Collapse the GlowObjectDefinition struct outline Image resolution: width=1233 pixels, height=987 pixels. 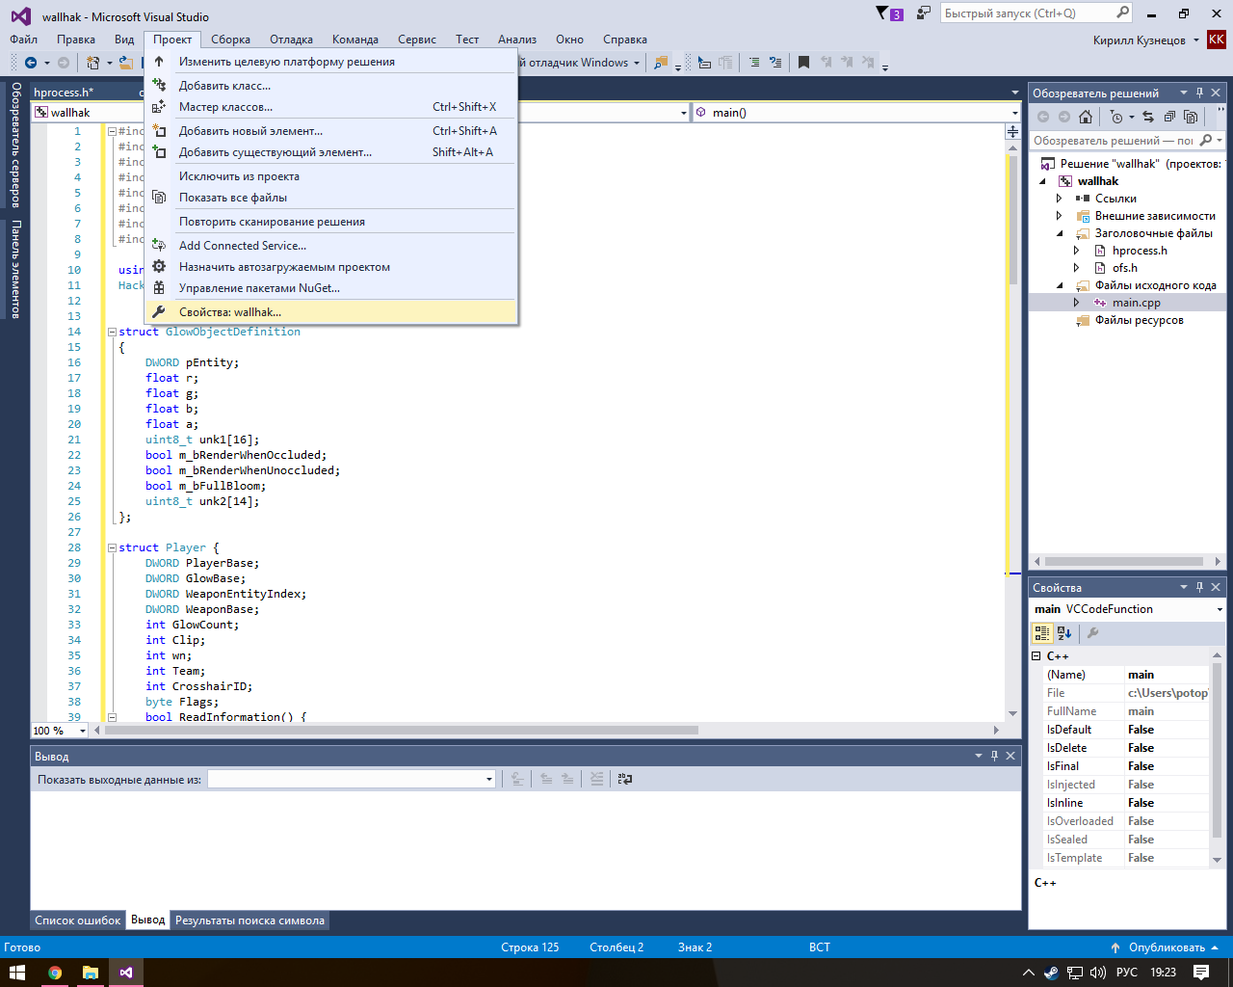point(112,332)
